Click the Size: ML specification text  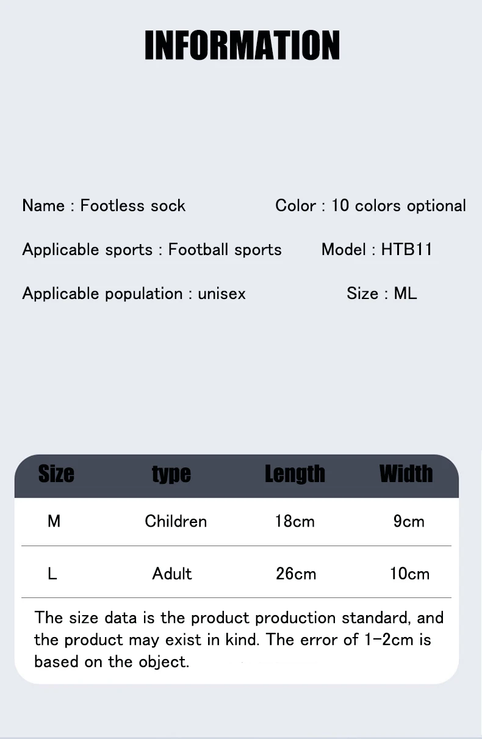(381, 294)
